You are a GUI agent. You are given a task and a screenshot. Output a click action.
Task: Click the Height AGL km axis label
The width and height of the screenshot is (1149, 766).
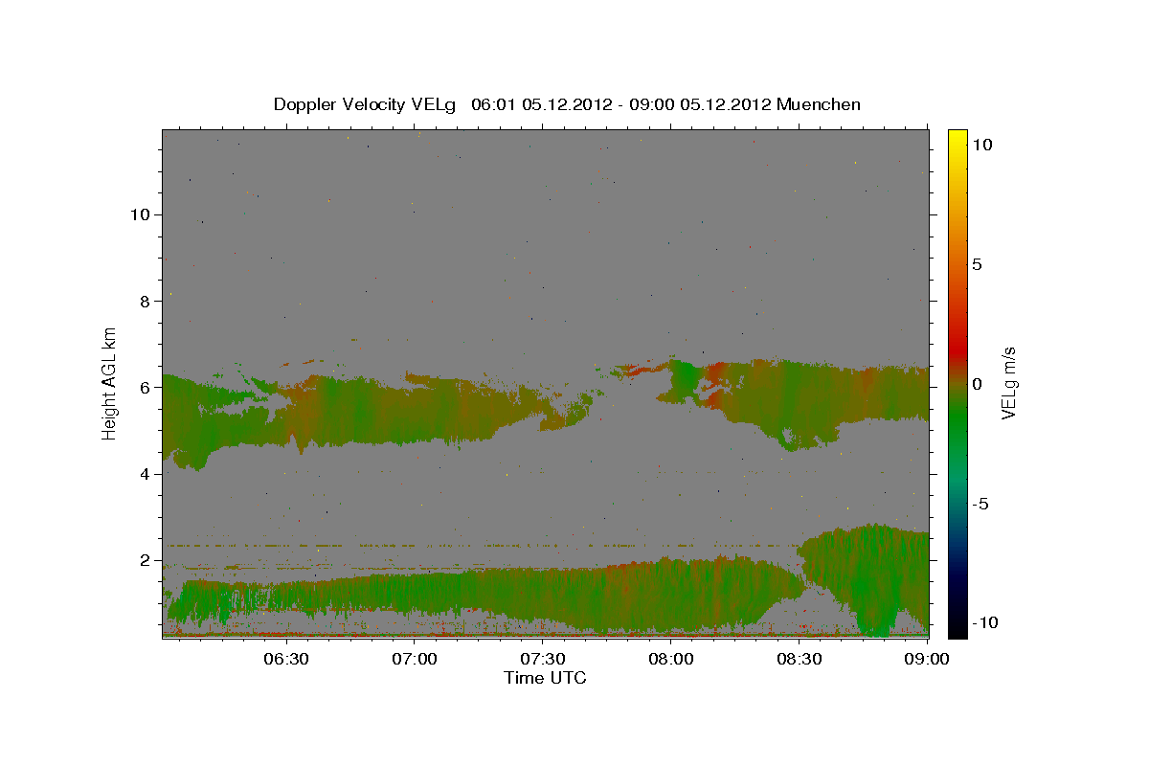pyautogui.click(x=110, y=383)
